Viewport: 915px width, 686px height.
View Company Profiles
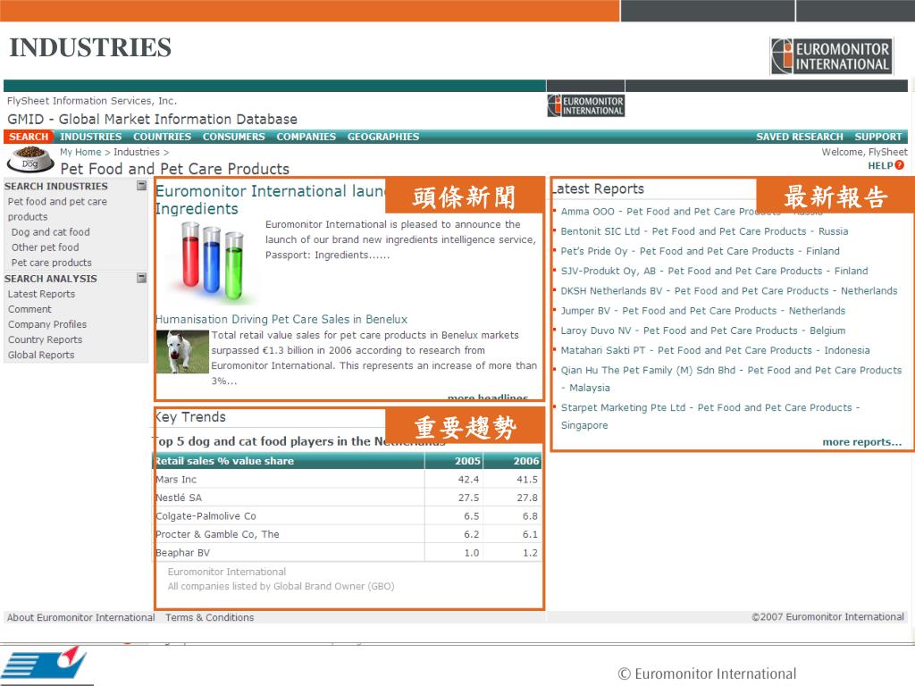click(47, 324)
